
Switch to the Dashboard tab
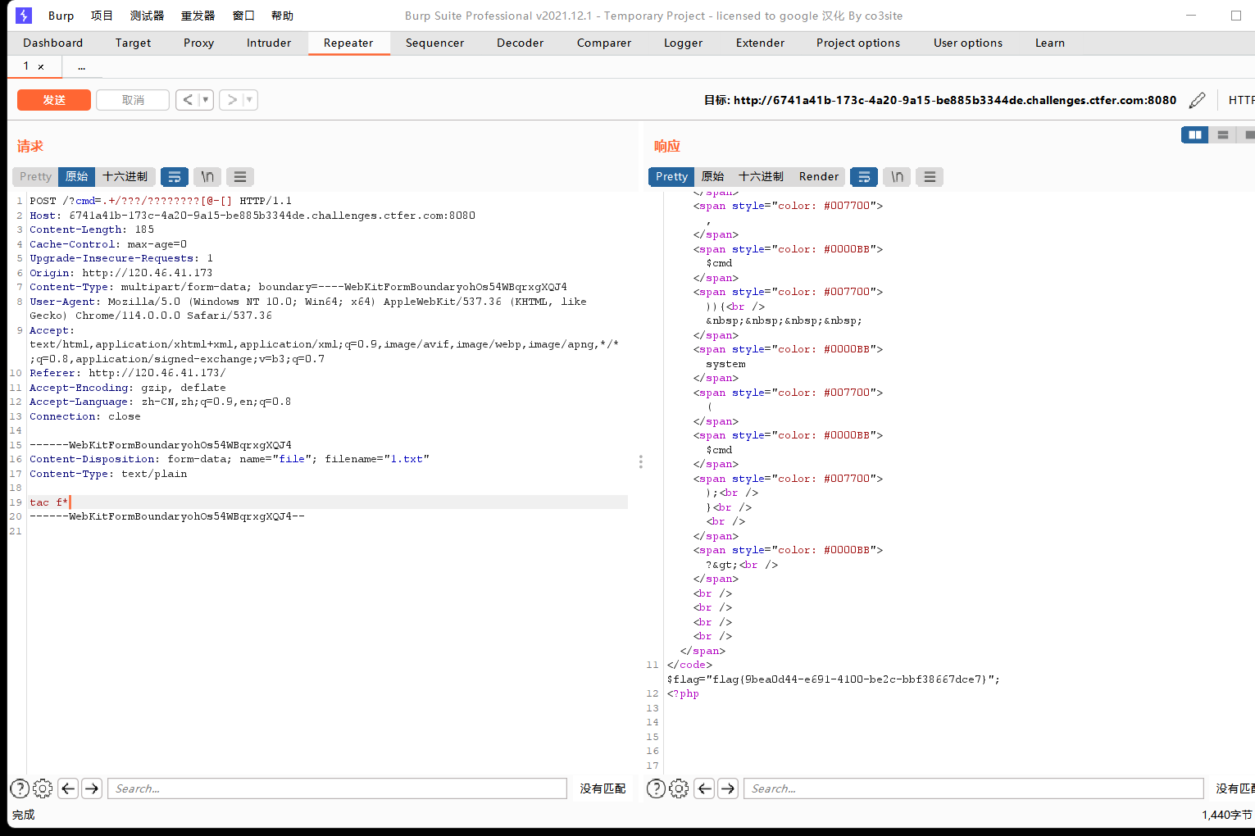coord(52,43)
